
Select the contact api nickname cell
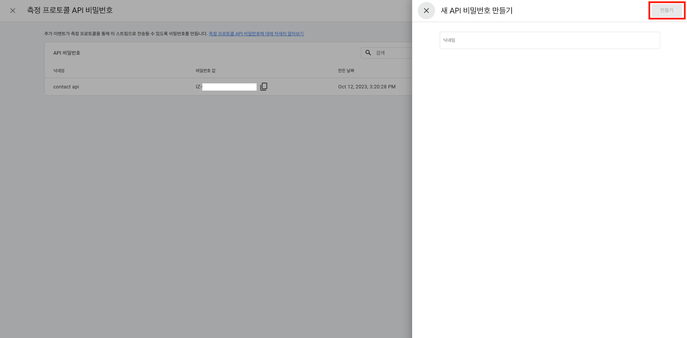pyautogui.click(x=66, y=87)
